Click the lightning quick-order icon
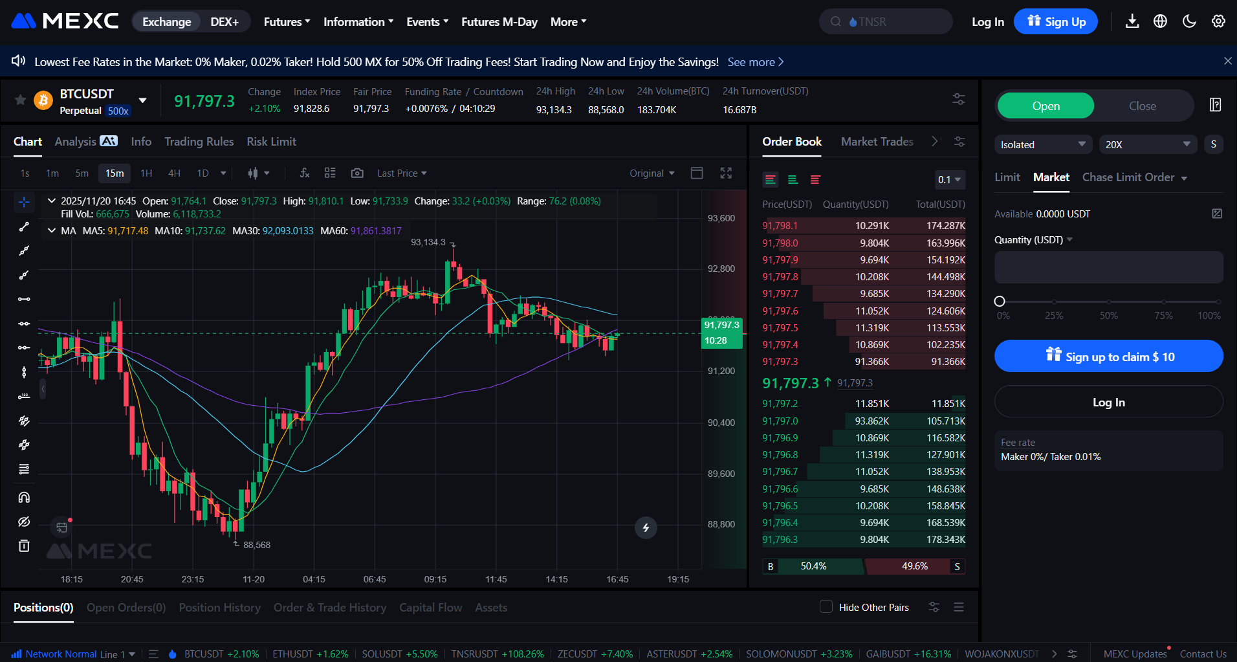This screenshot has width=1237, height=662. pos(645,527)
